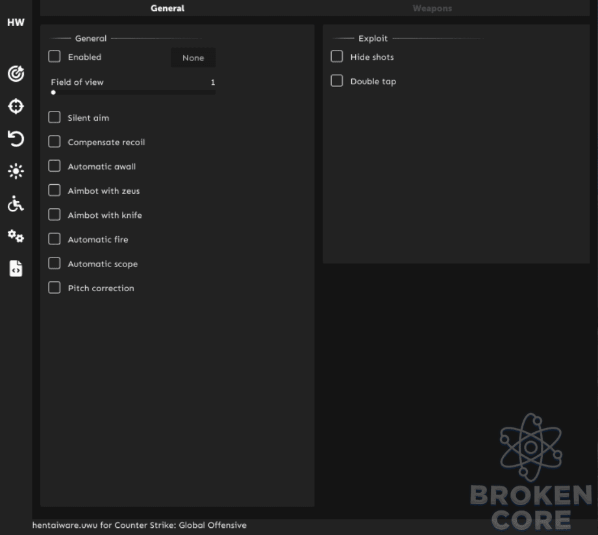The width and height of the screenshot is (598, 535).
Task: Switch to the Weapons tab
Action: click(x=432, y=8)
